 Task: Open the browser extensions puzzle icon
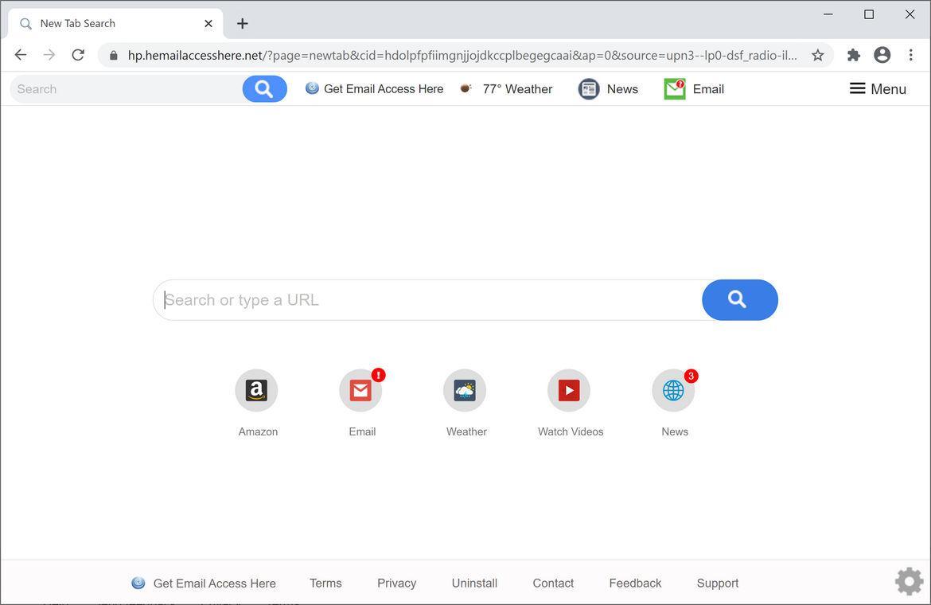(x=852, y=55)
